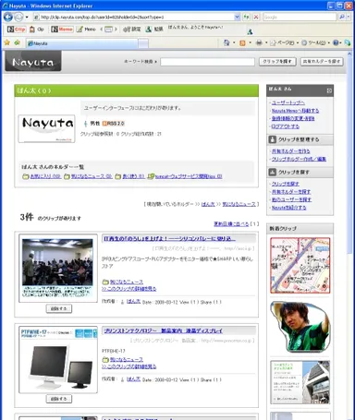Click the 'クリップを探す' sidebar link
The width and height of the screenshot is (355, 420).
285,184
